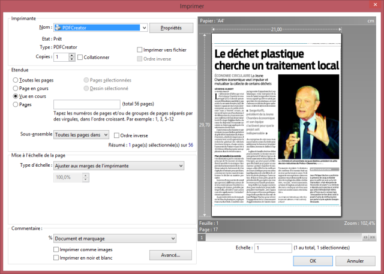Choose the Page en cours option
The width and height of the screenshot is (384, 274).
(16, 88)
